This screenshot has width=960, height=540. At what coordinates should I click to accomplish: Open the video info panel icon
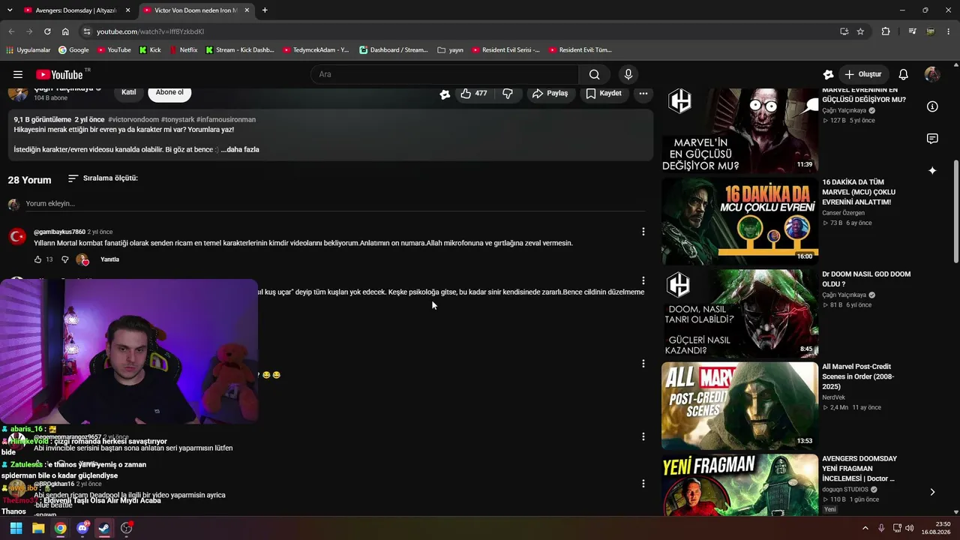tap(932, 106)
